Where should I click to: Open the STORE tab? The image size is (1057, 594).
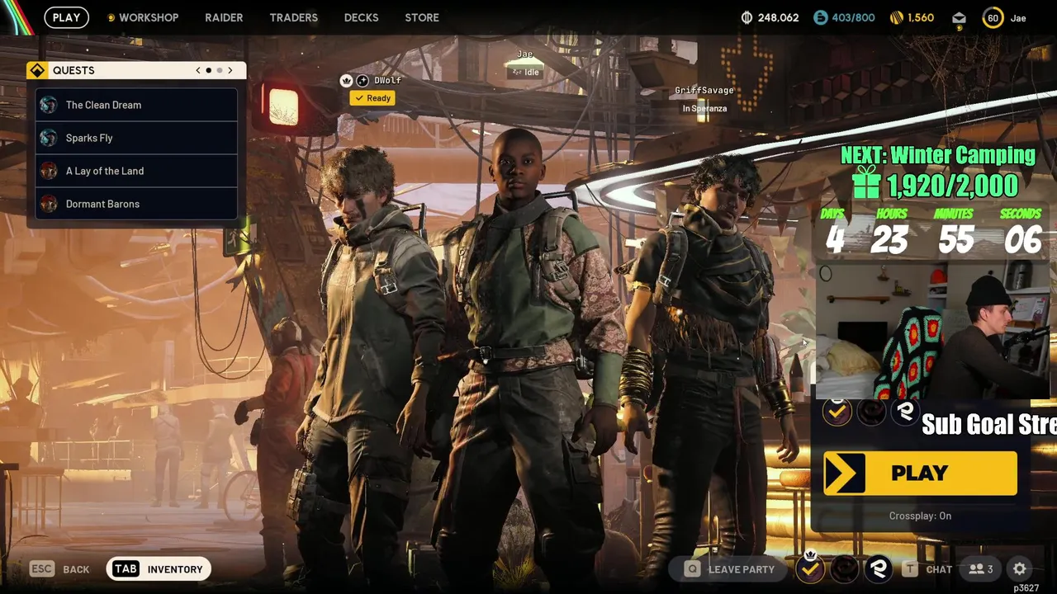coord(422,17)
